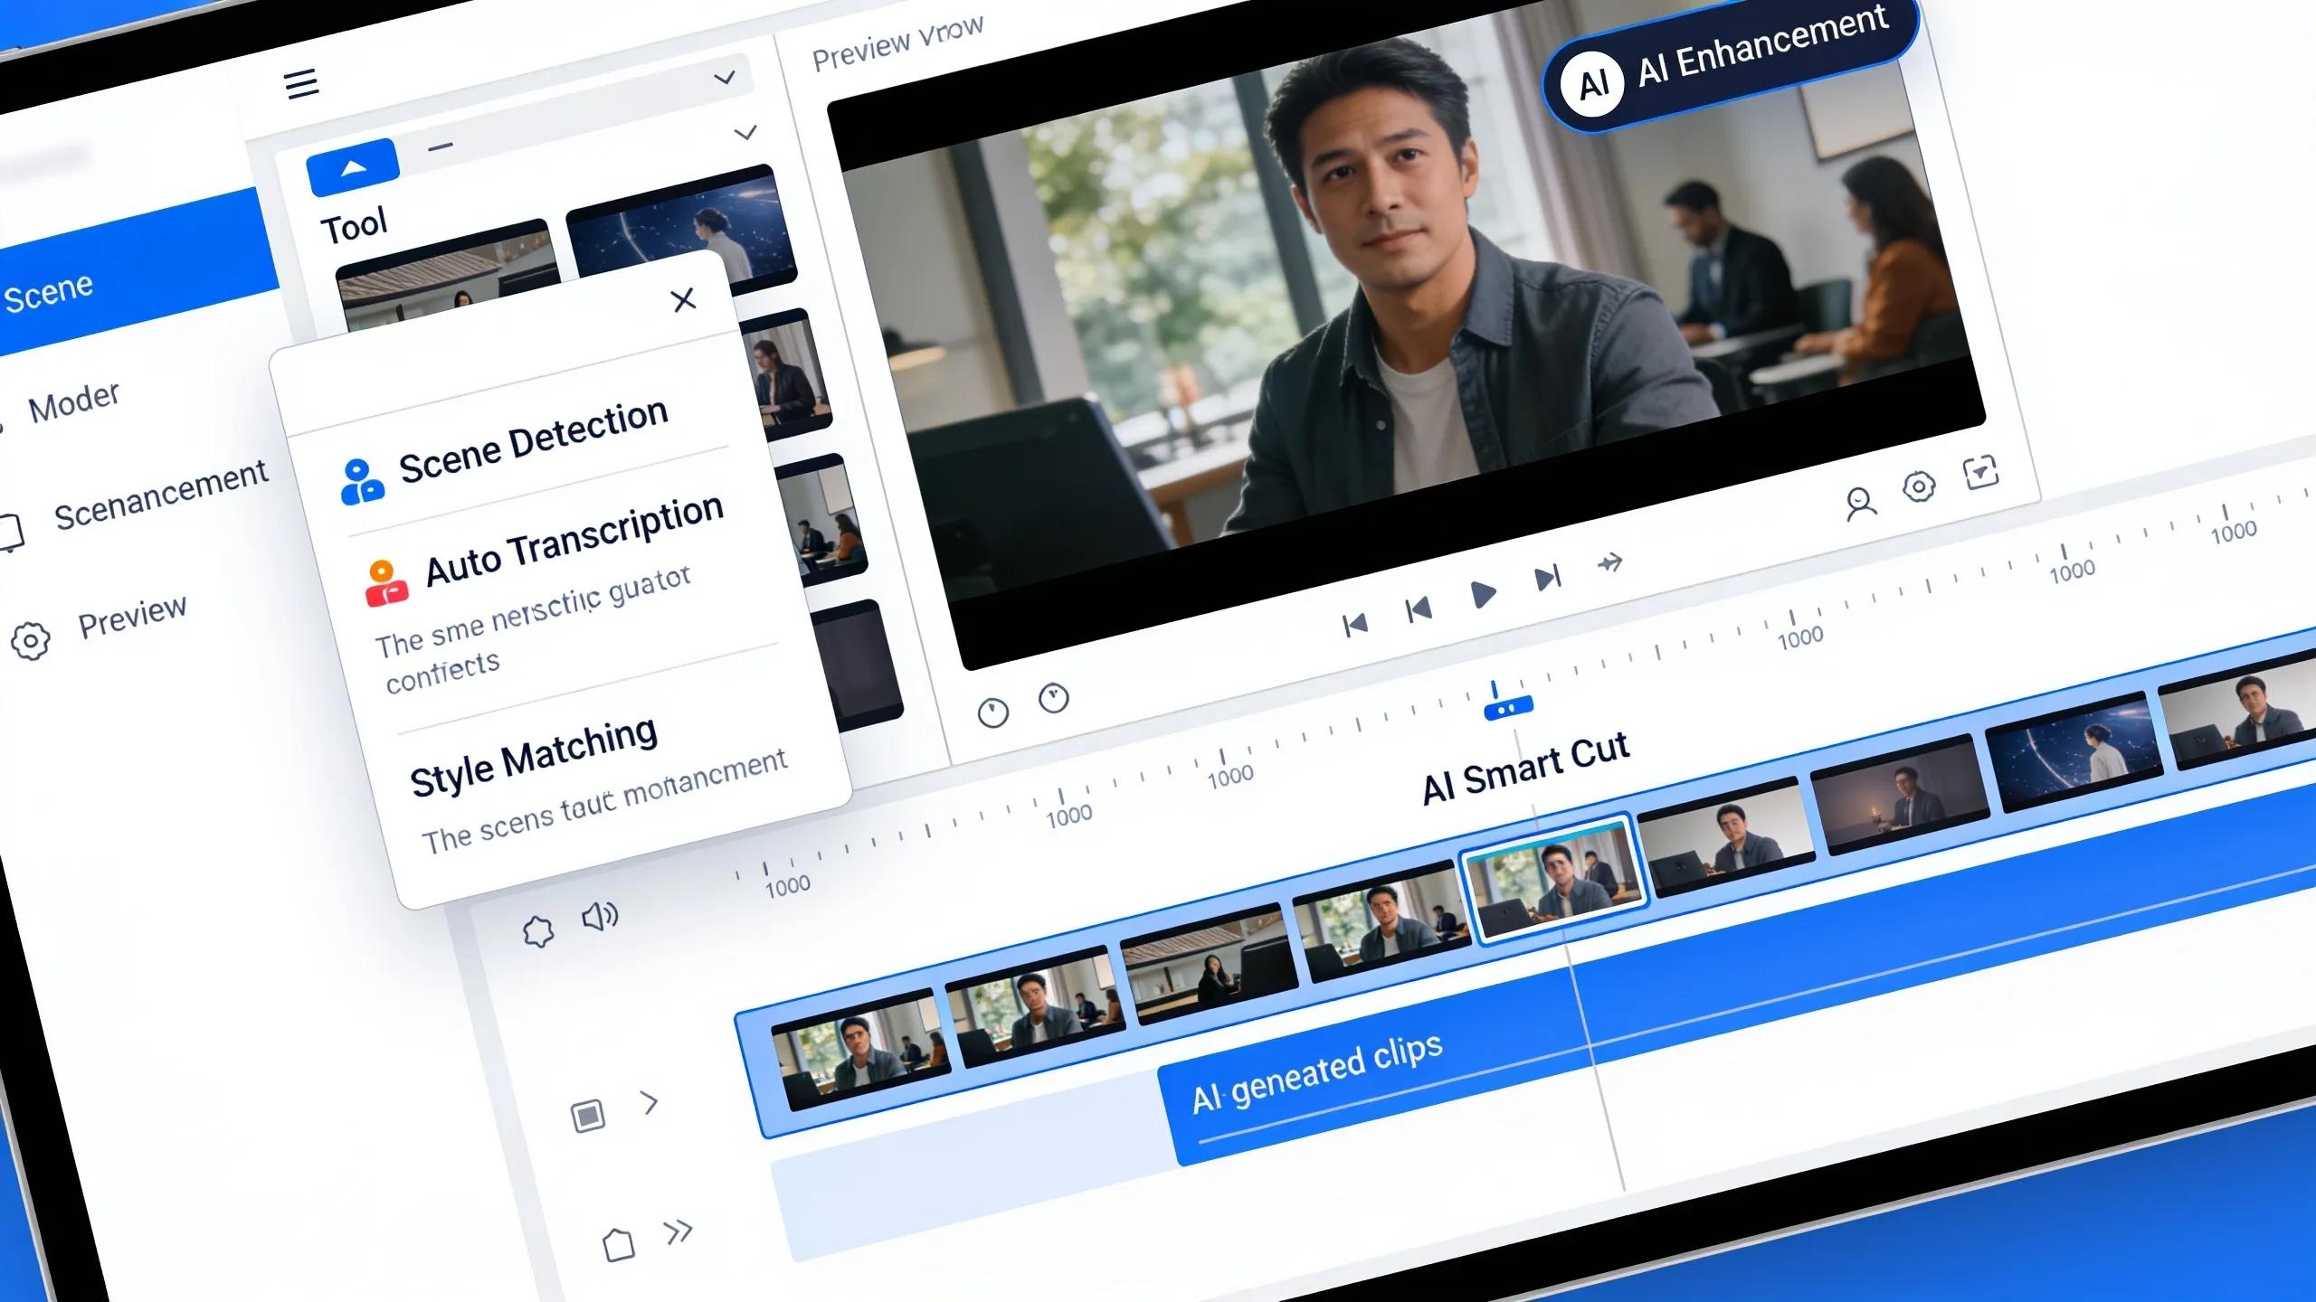Click the orange Auto Transcription icon
2316x1302 pixels.
click(x=385, y=583)
